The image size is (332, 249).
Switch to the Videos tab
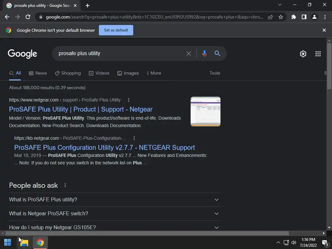(99, 73)
